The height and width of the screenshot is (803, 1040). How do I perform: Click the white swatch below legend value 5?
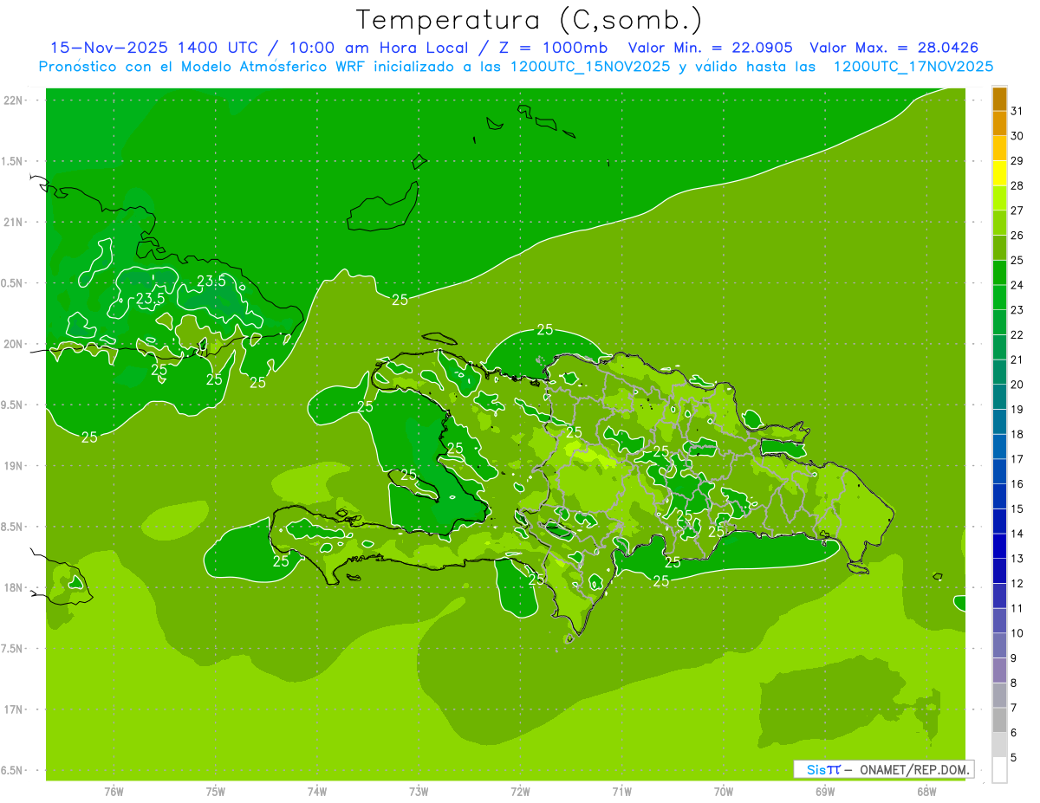tap(999, 770)
